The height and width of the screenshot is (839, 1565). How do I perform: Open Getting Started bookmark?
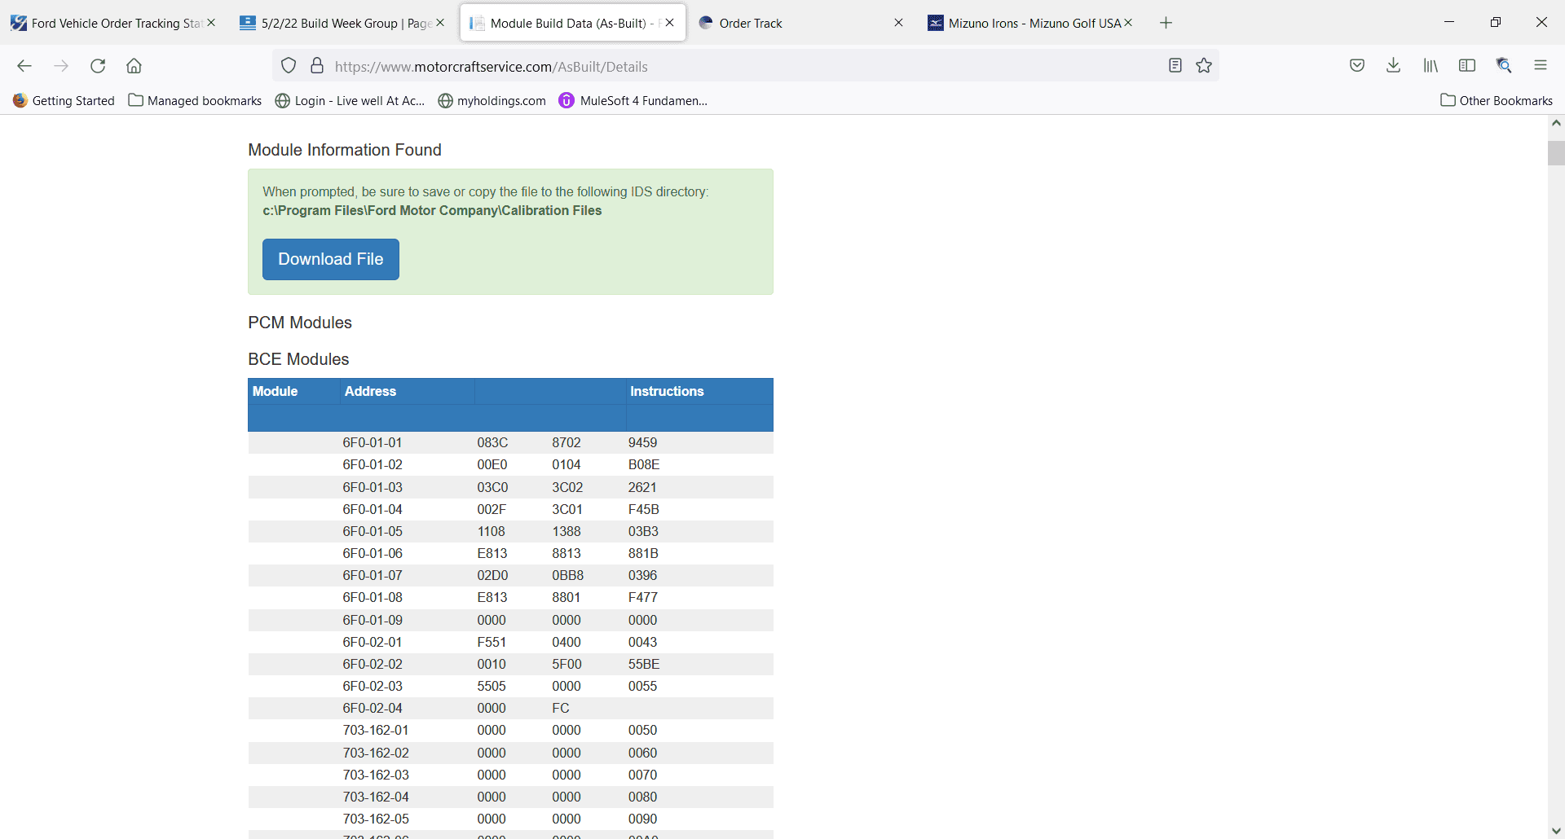[x=64, y=101]
